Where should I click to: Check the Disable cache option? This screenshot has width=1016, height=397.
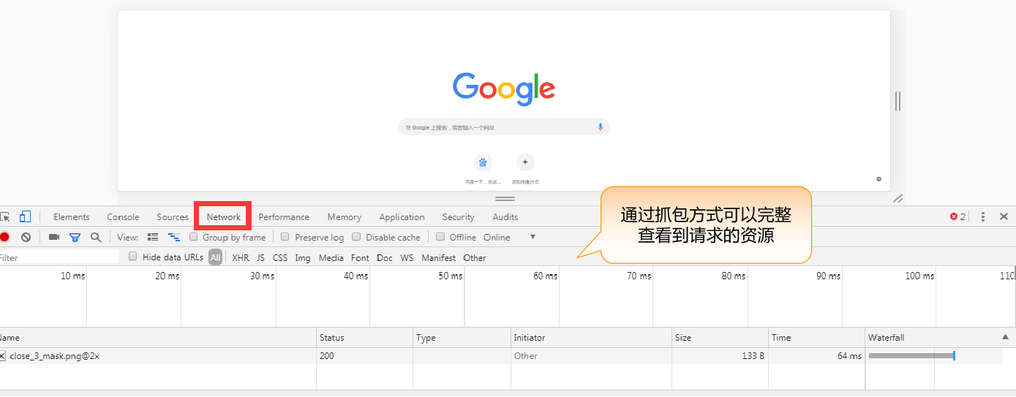pos(356,237)
